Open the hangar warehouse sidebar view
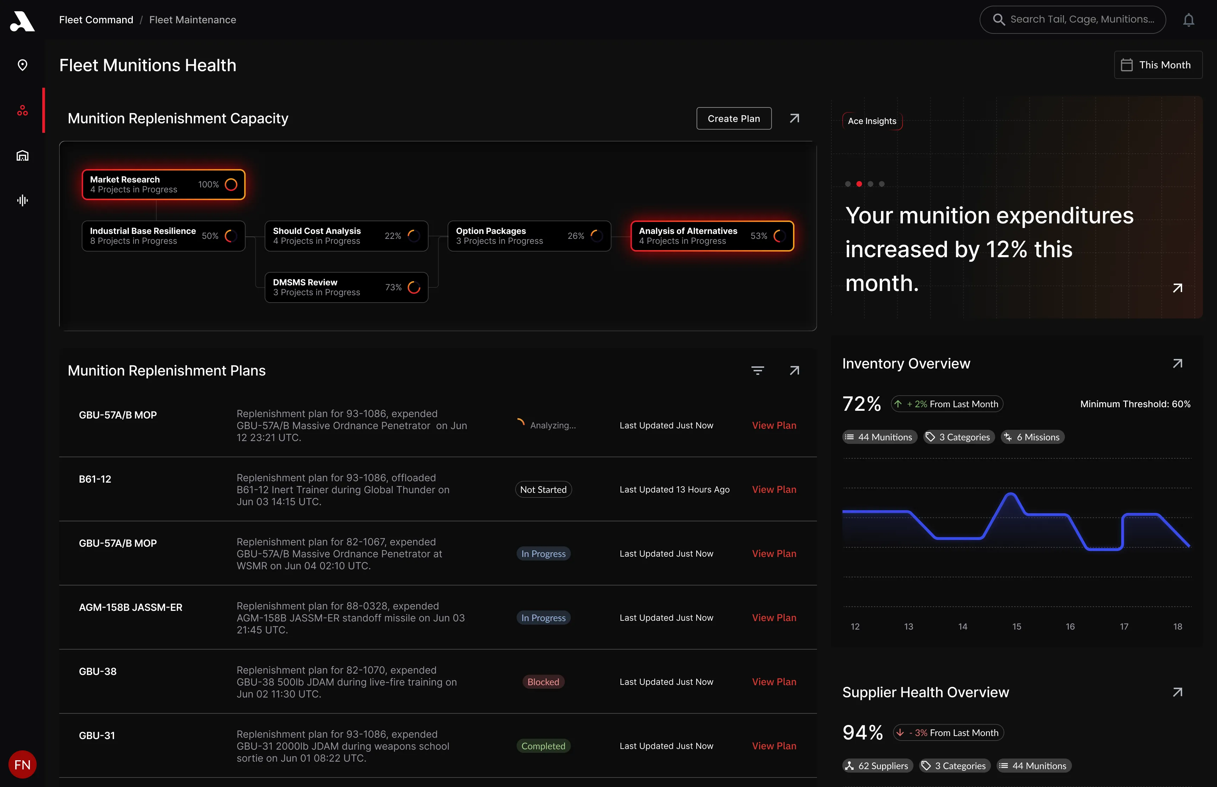Screen dimensions: 1217x787 click(x=23, y=155)
